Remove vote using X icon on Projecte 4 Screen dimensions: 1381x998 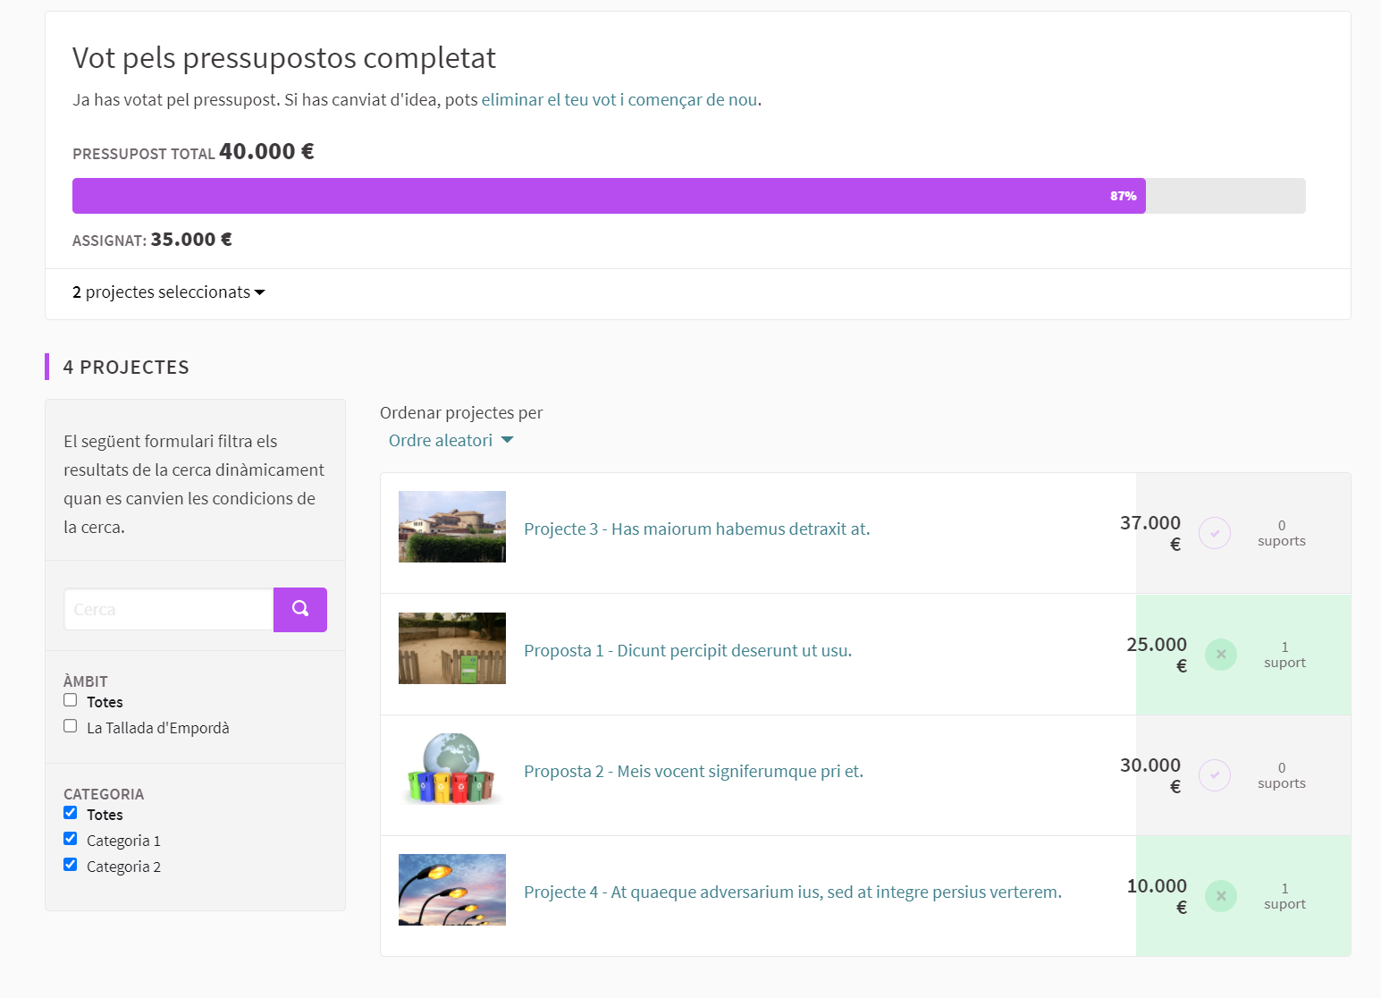coord(1221,896)
